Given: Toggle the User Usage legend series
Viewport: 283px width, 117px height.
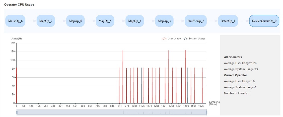Looking at the screenshot, I should coord(171,39).
